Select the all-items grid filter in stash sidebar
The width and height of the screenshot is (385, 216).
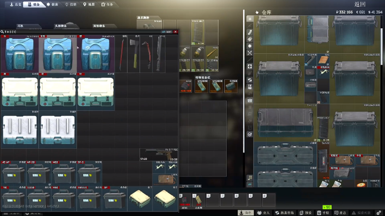[x=250, y=19]
